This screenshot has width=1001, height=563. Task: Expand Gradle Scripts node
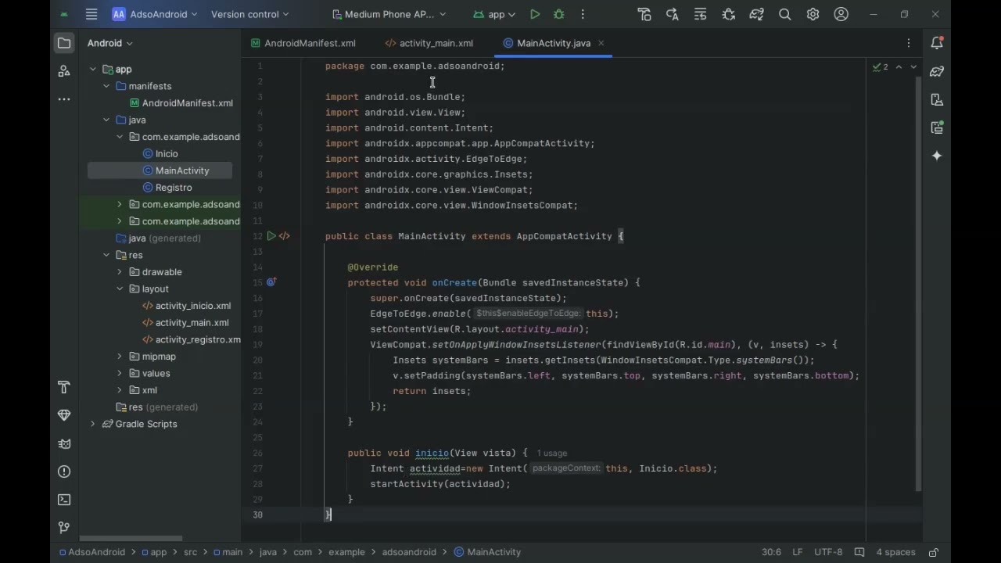point(93,424)
